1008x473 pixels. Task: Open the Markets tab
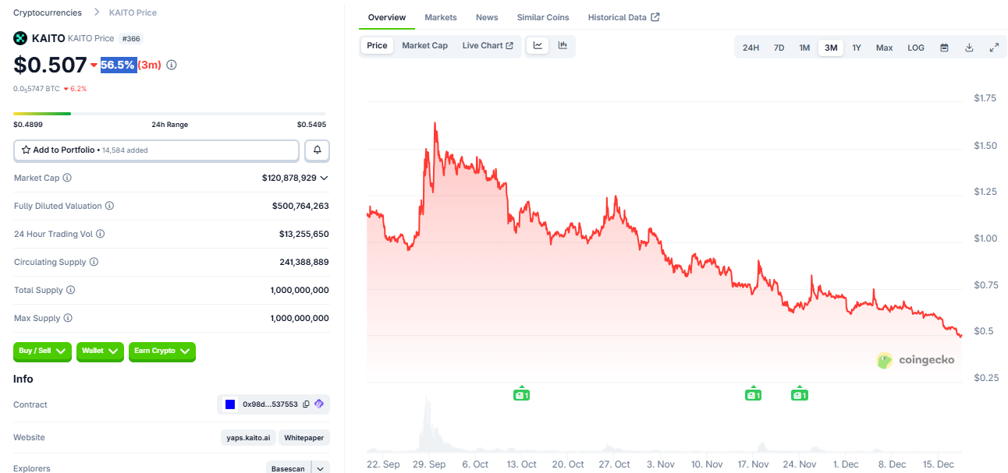441,17
